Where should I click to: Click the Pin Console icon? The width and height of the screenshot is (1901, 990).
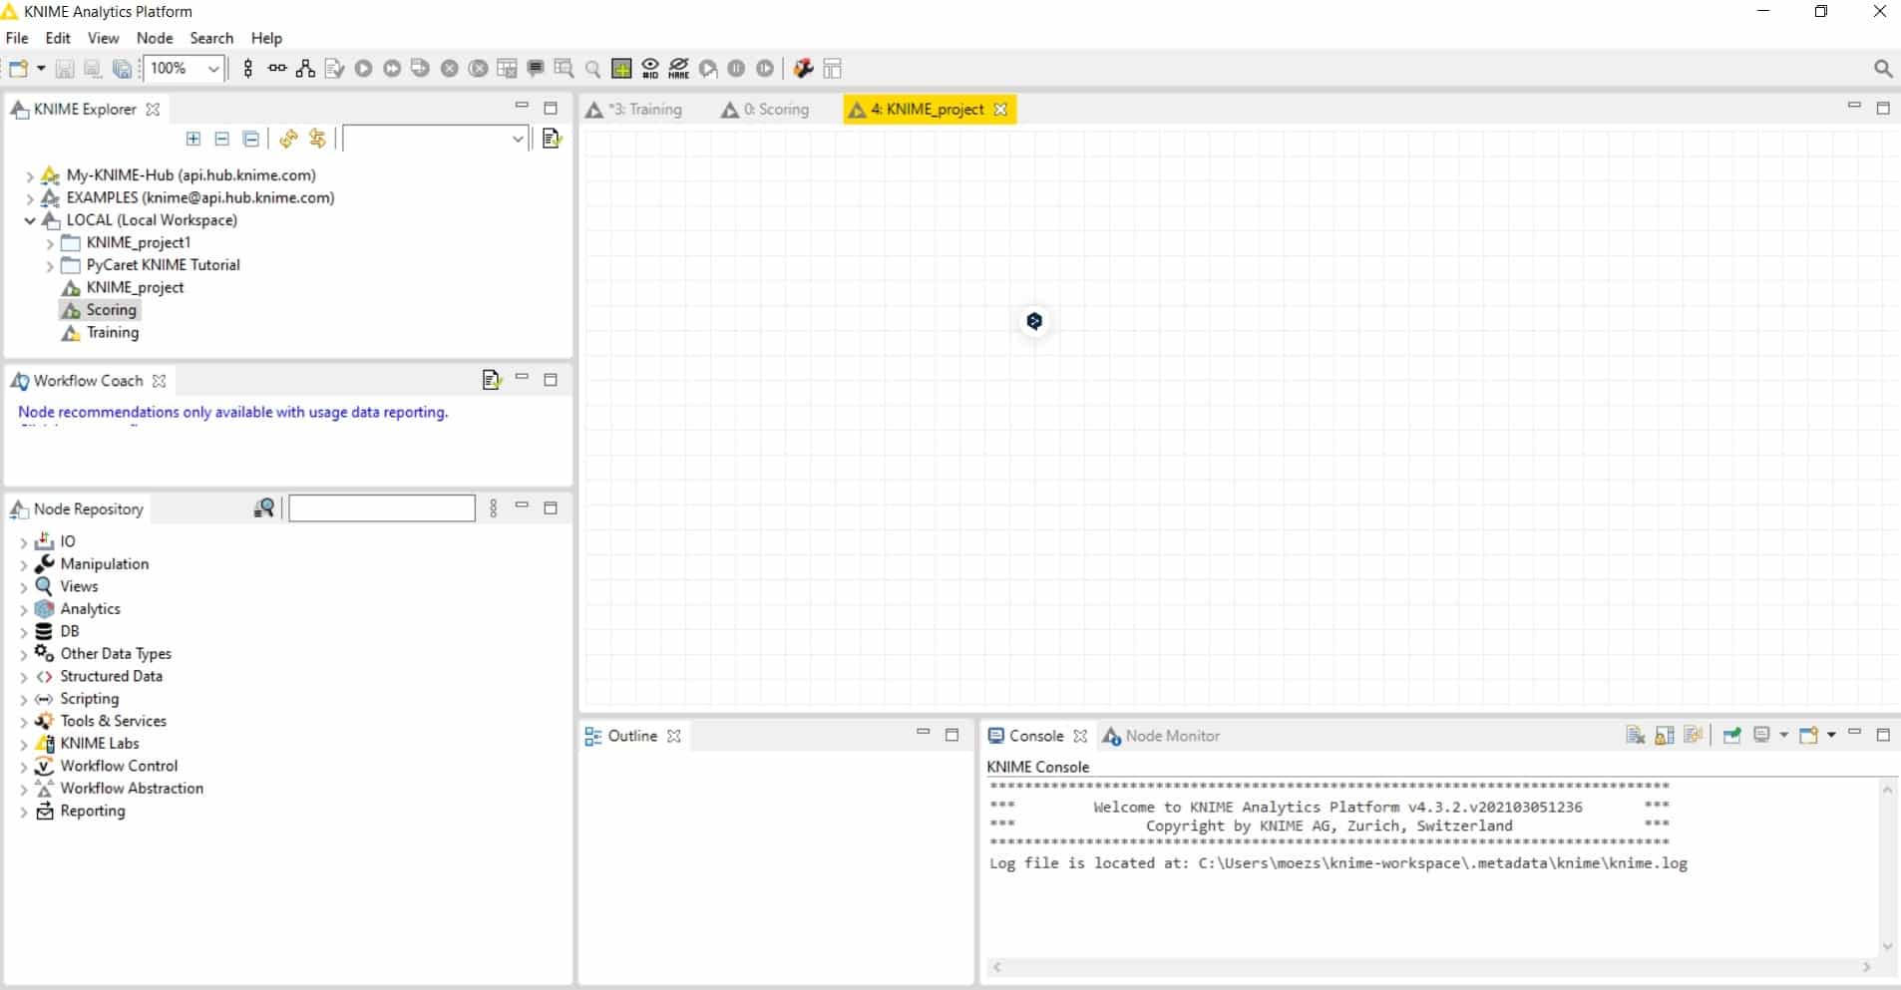pyautogui.click(x=1732, y=735)
